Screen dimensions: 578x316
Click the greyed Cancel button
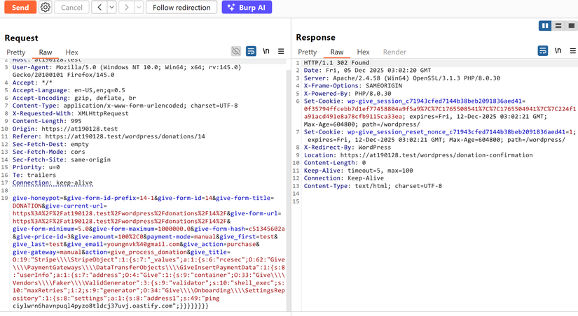pyautogui.click(x=71, y=8)
